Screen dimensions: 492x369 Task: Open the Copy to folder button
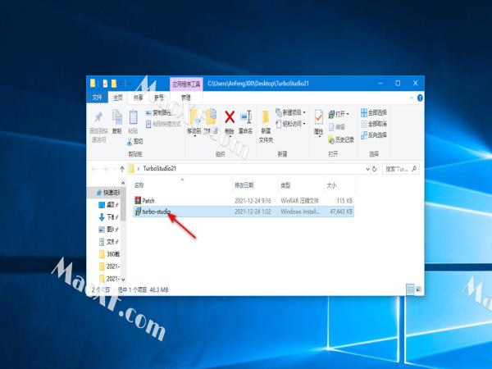tap(211, 121)
